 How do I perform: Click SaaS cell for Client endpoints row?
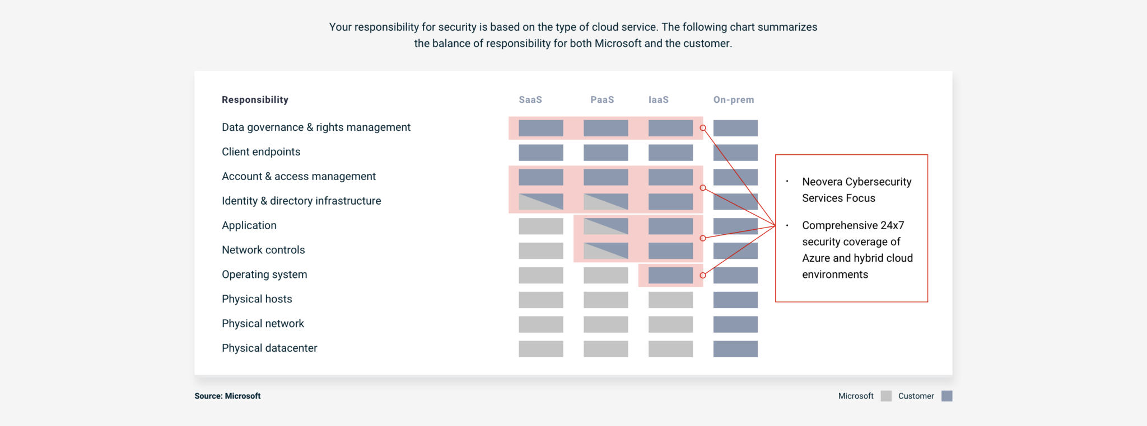coord(540,152)
